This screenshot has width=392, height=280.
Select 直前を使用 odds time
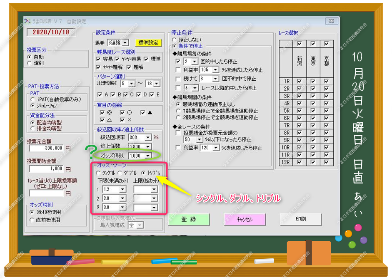pos(32,220)
